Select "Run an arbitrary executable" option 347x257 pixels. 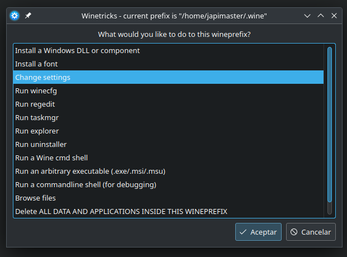coord(90,171)
